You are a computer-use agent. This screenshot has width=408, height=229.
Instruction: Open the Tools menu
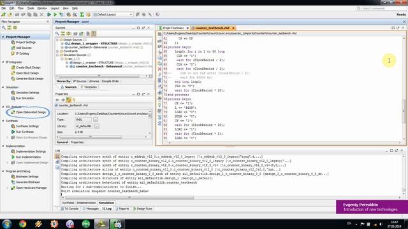(x=31, y=8)
